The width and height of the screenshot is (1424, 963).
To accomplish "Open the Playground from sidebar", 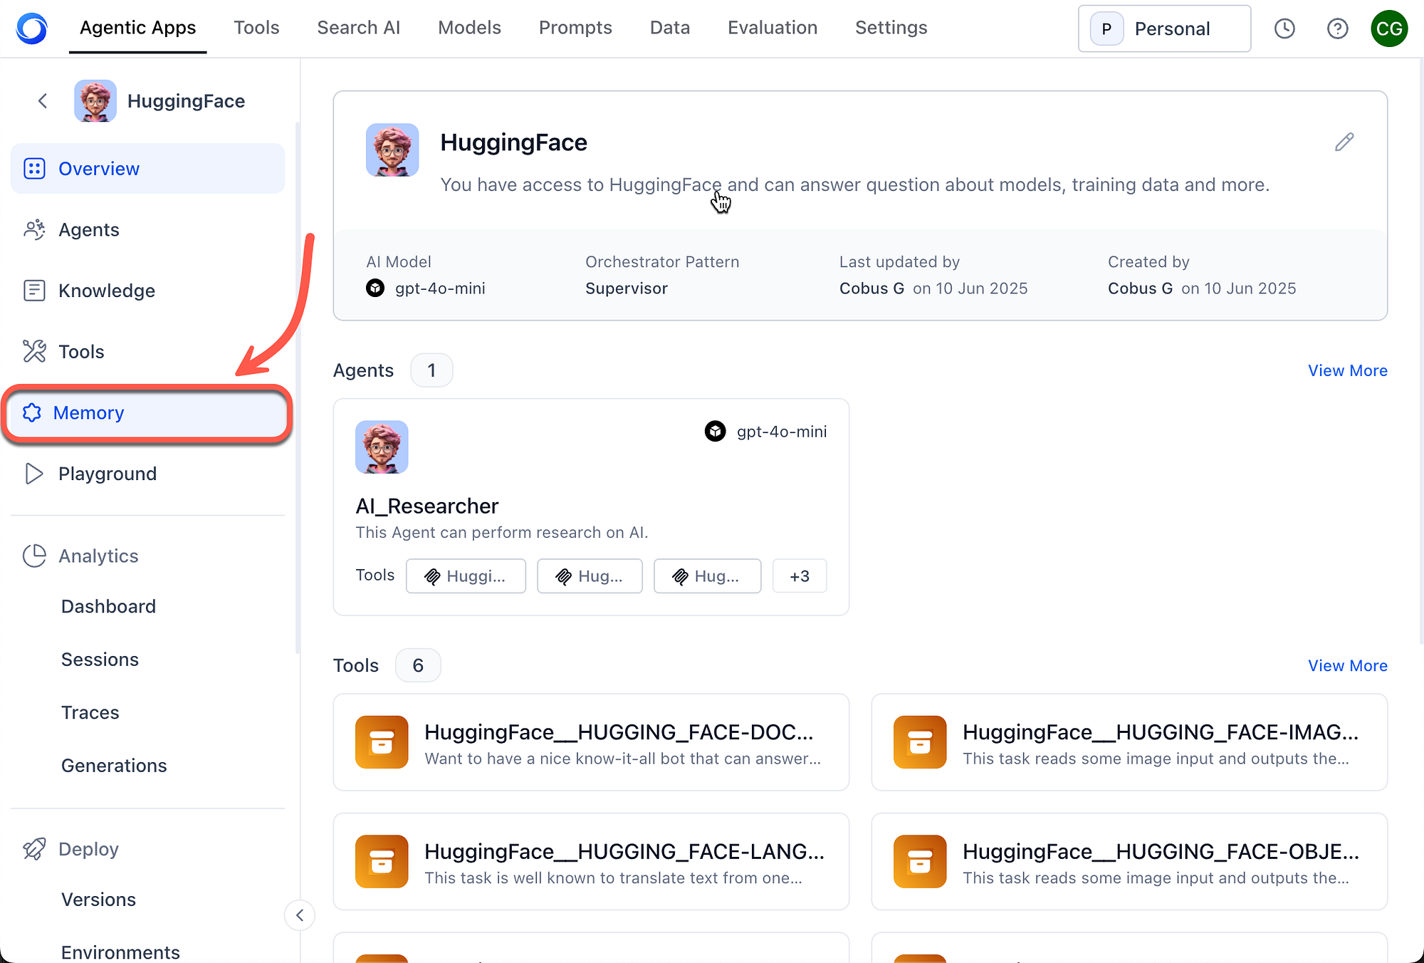I will point(107,474).
